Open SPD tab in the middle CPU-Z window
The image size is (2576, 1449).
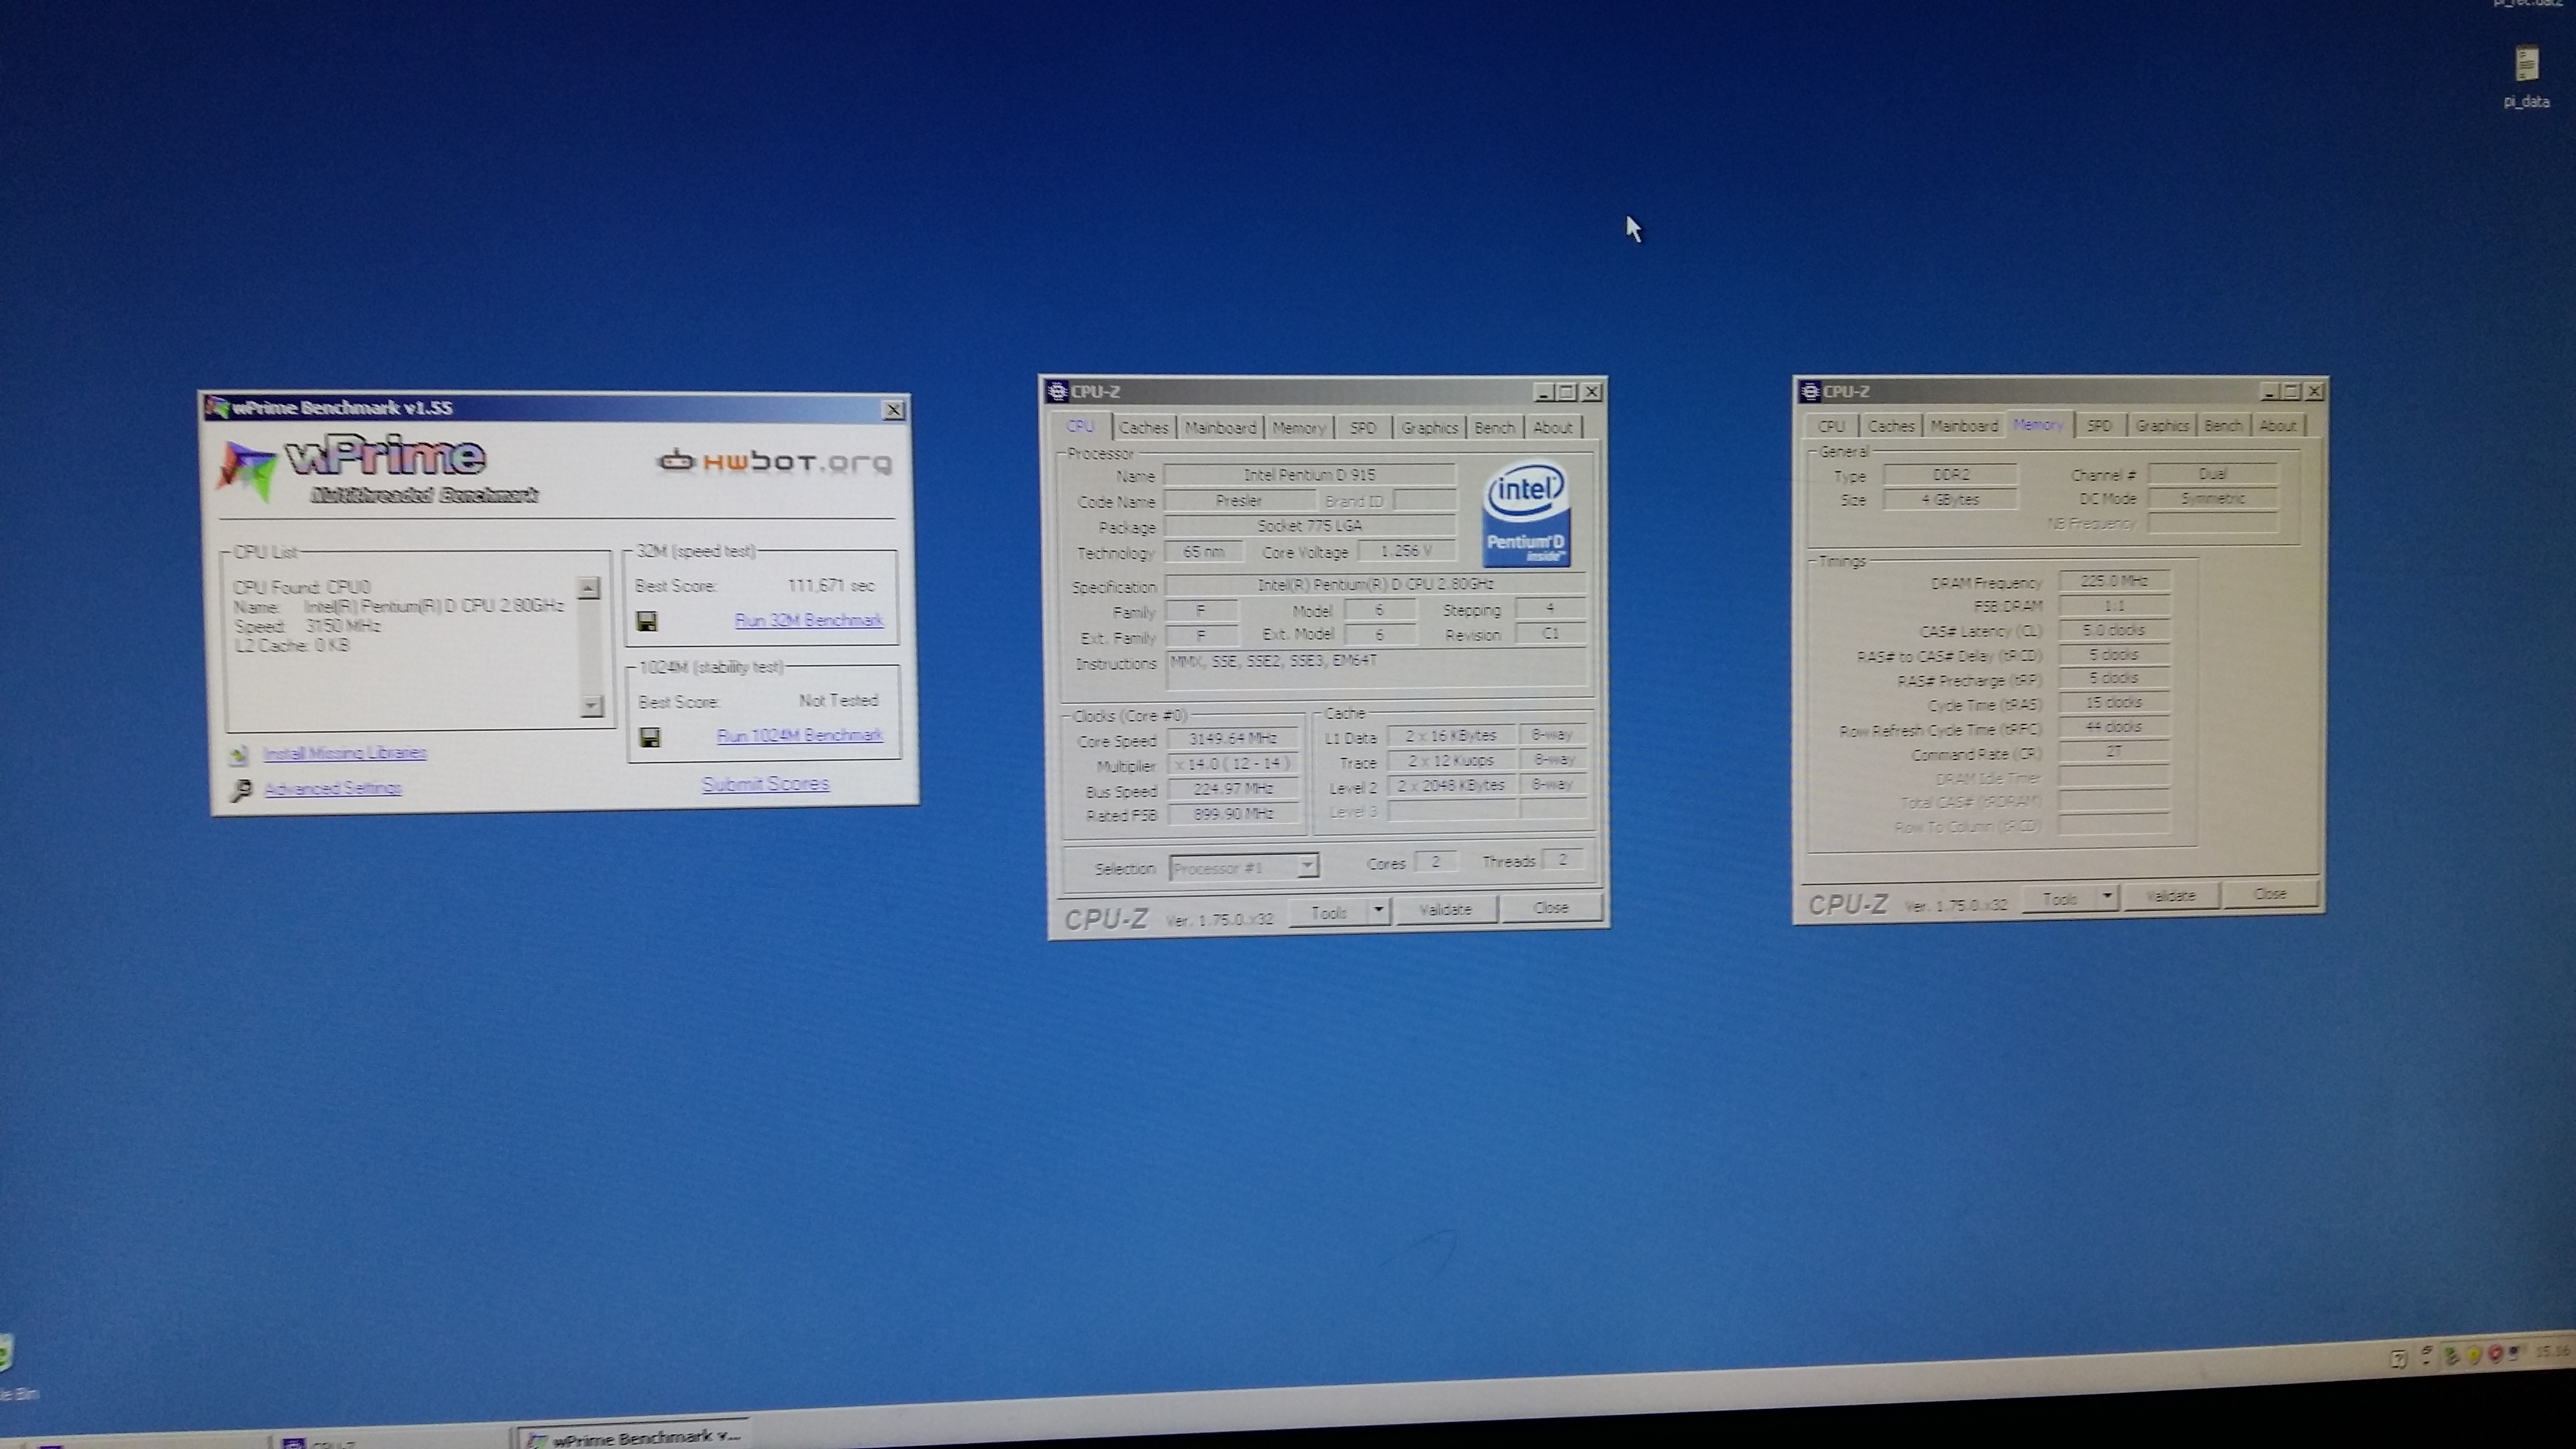(1363, 427)
